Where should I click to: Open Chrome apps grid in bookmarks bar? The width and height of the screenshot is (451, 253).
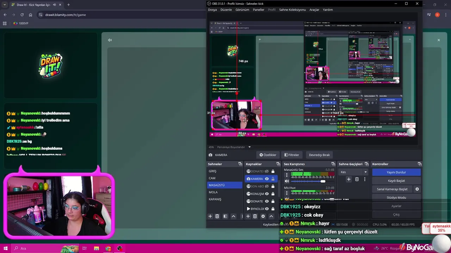pyautogui.click(x=5, y=23)
